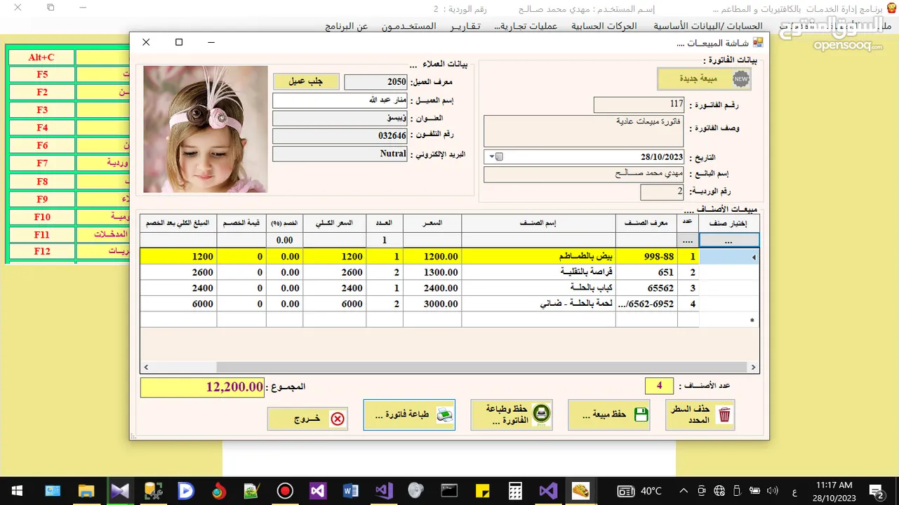Click the customer ID field showing 2050
Screen dimensions: 899x505
tap(375, 82)
